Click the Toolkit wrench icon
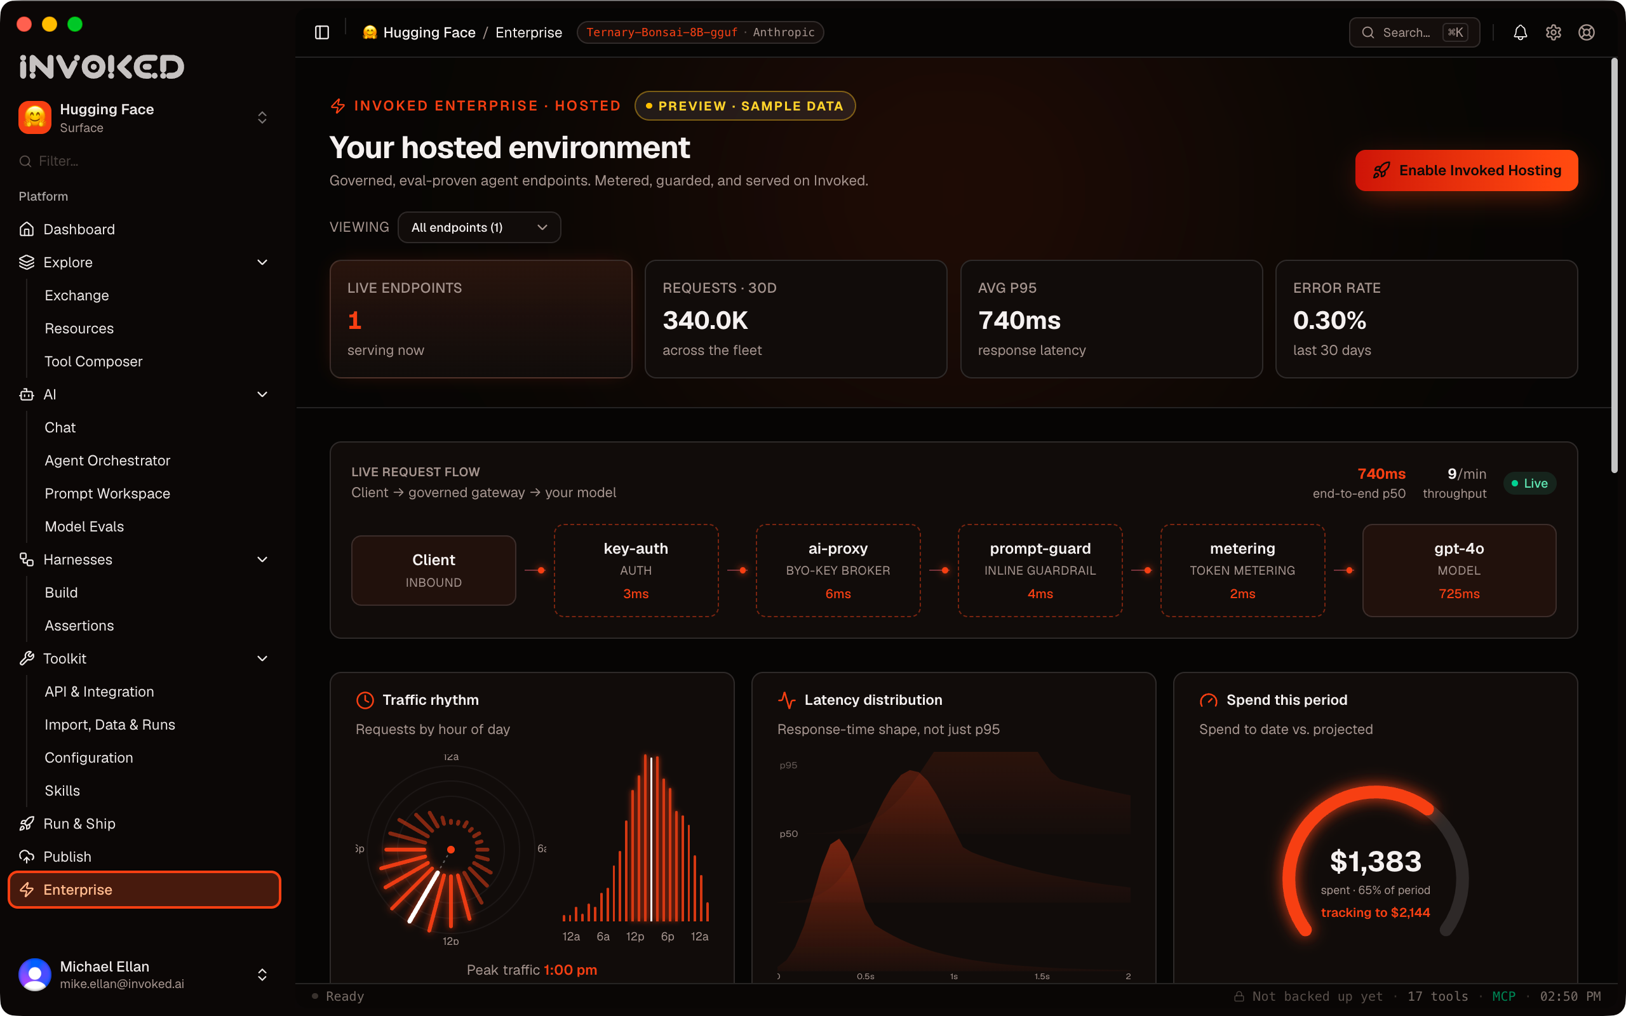 point(27,658)
